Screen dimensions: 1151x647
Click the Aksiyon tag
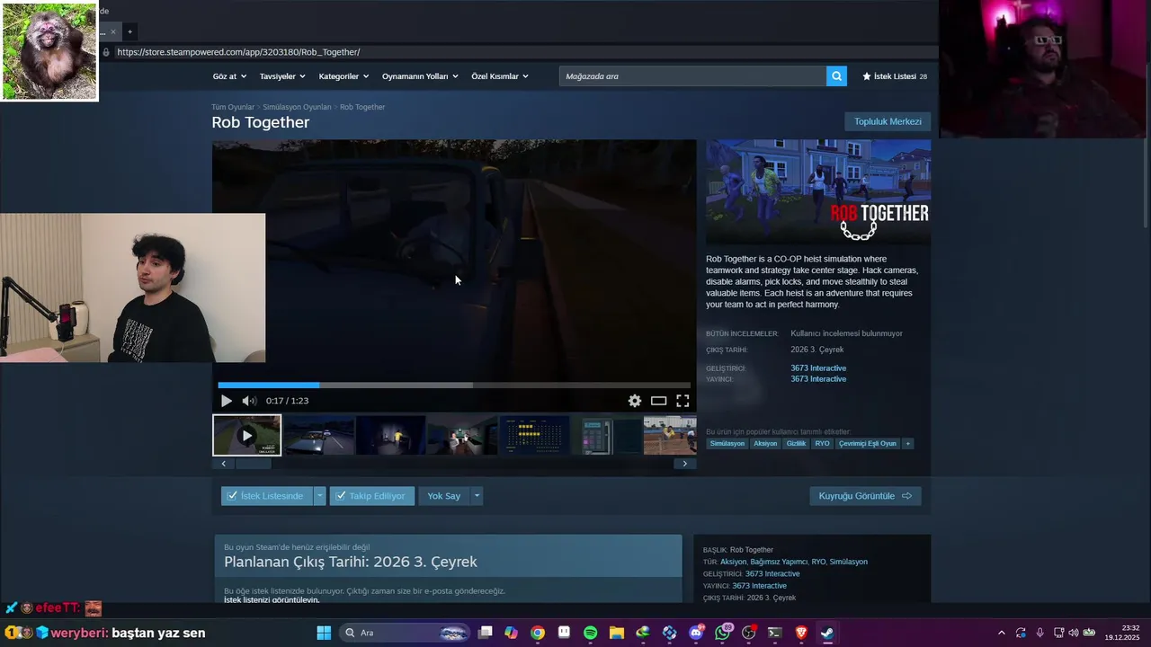(x=765, y=444)
